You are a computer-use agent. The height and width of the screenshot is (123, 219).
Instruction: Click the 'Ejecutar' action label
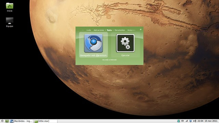click(126, 55)
